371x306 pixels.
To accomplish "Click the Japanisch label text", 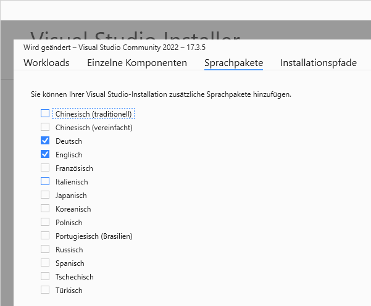I will 71,196.
